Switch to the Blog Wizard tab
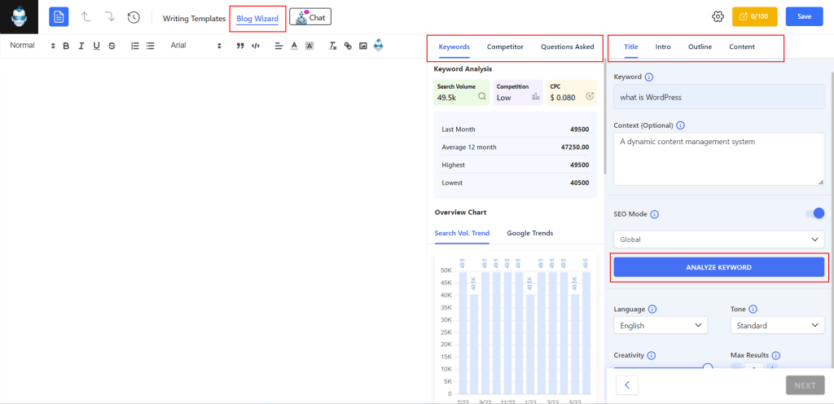 pyautogui.click(x=257, y=18)
